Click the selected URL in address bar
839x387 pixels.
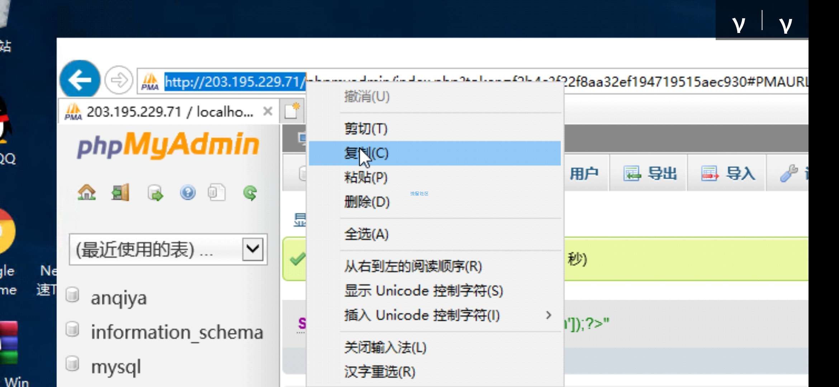click(235, 82)
